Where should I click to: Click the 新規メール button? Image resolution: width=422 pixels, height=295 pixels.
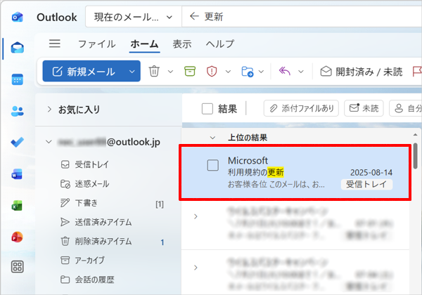pos(84,72)
